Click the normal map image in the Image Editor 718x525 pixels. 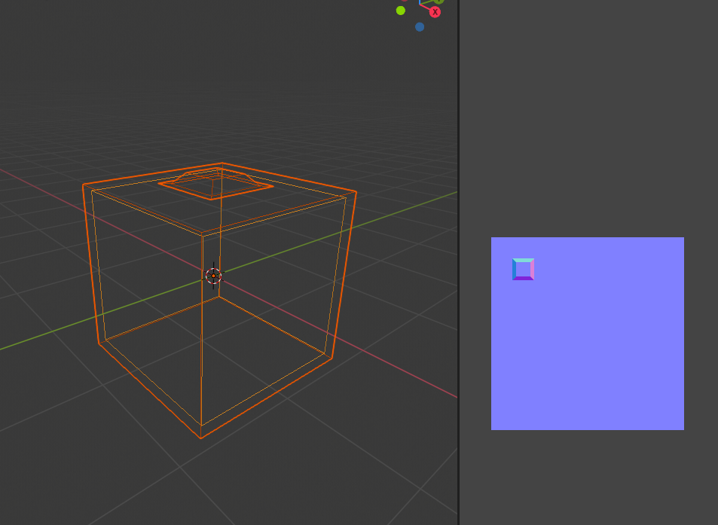point(588,334)
